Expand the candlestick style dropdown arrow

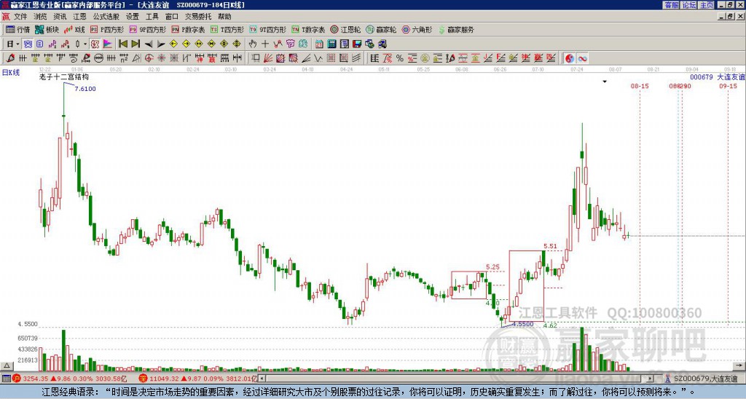pyautogui.click(x=85, y=44)
